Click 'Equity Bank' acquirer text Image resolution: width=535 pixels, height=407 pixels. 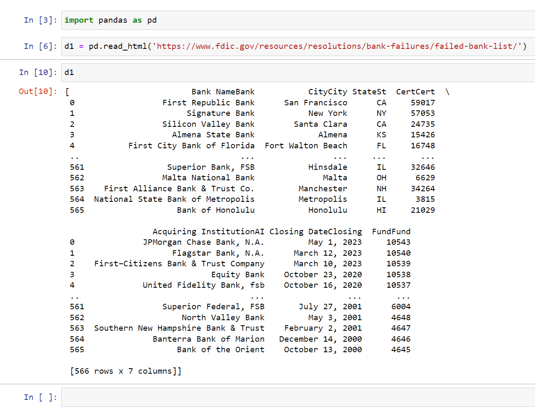[238, 275]
